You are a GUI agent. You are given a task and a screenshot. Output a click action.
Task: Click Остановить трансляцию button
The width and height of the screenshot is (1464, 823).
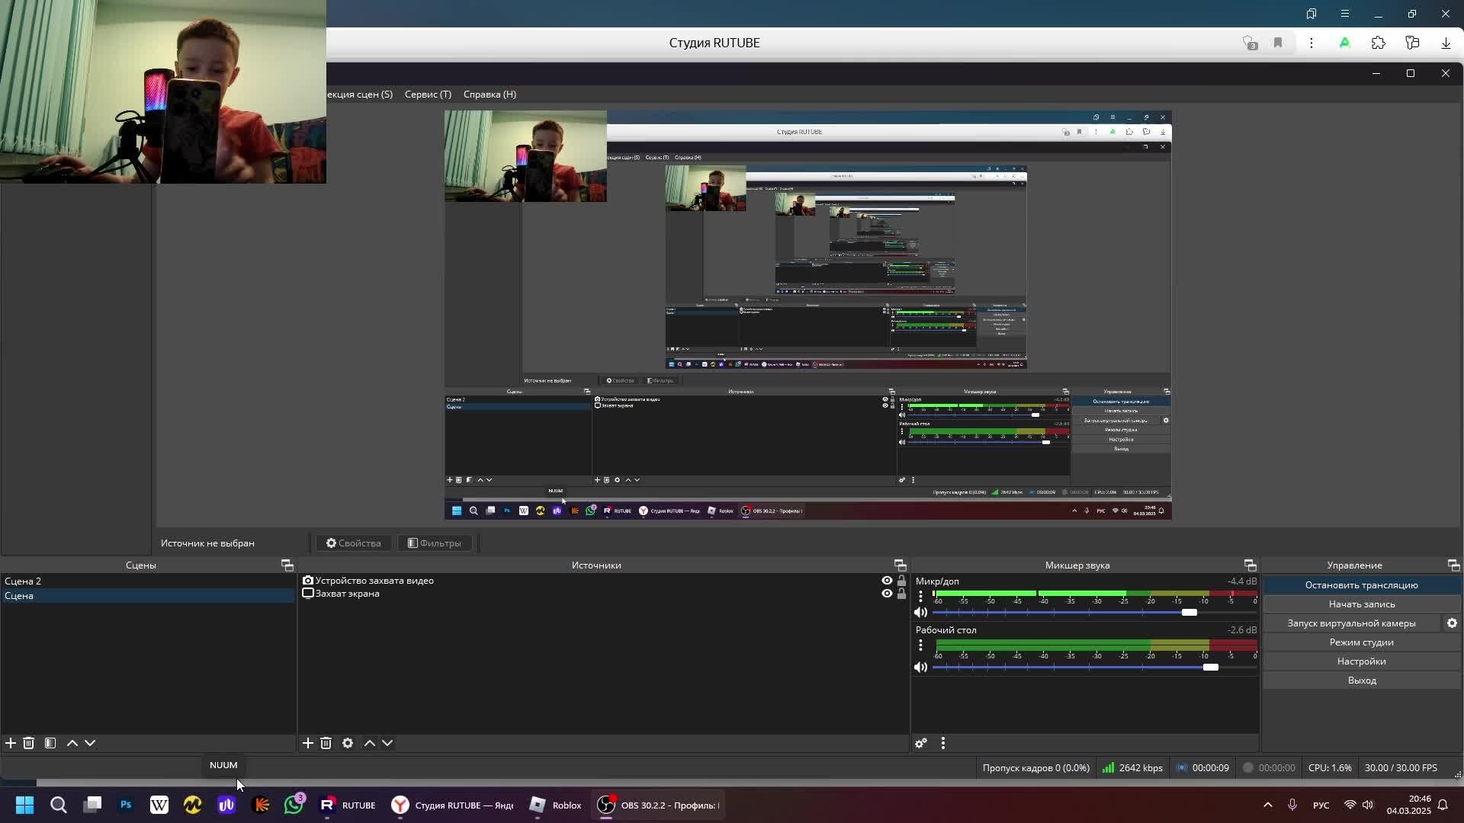1361,585
